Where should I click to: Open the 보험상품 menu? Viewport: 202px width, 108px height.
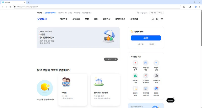tap(76, 19)
